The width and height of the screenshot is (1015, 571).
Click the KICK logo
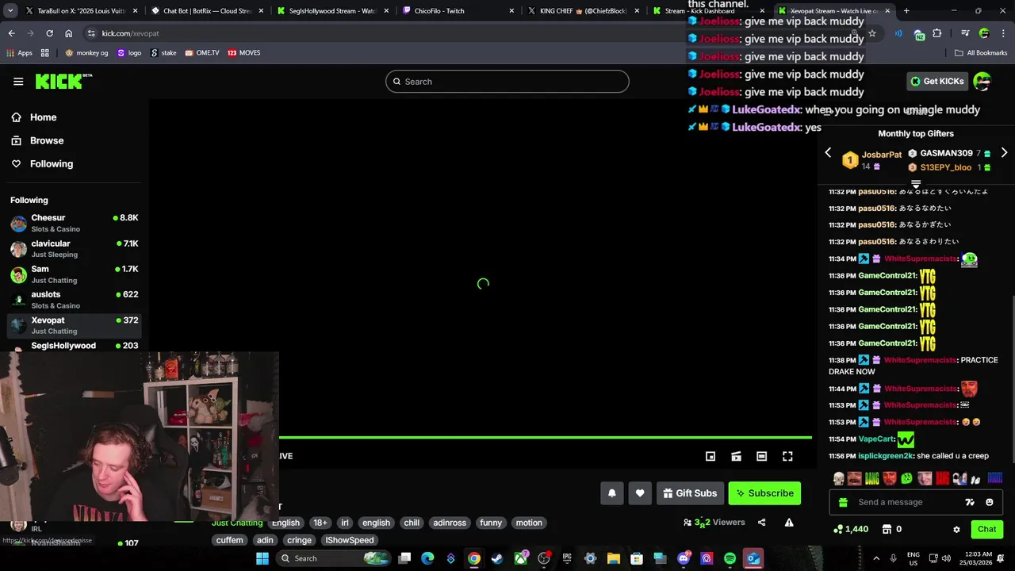(x=63, y=81)
